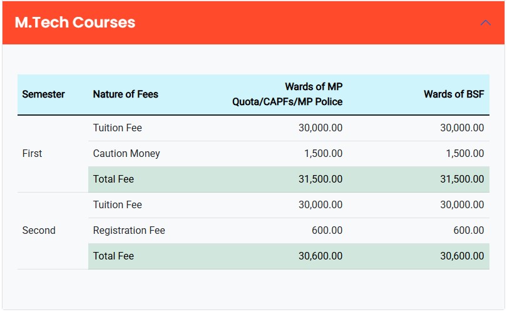Click second semester Tuition Fee label
The image size is (507, 312).
[117, 205]
